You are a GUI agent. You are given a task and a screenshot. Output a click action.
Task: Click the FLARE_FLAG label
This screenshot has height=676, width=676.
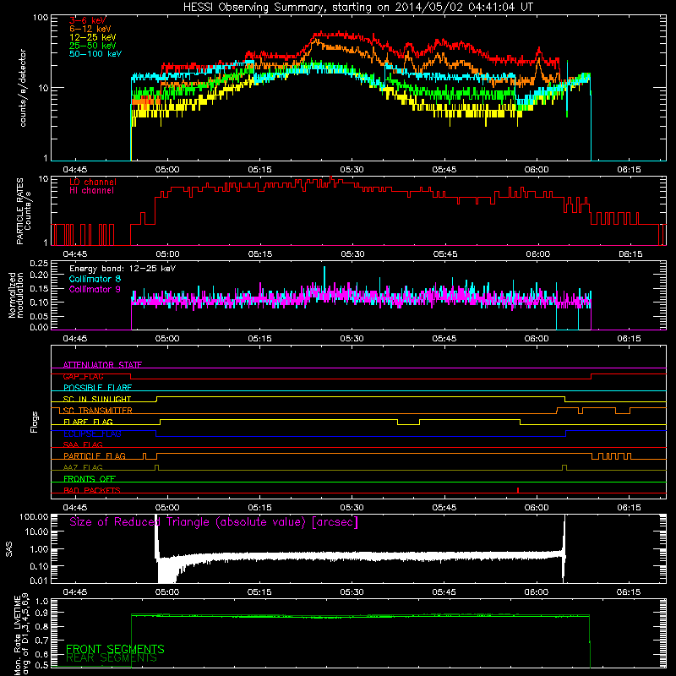(88, 422)
